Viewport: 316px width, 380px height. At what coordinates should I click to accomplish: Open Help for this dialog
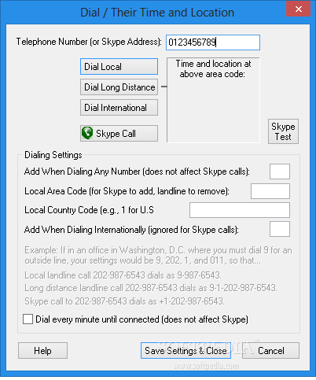pyautogui.click(x=42, y=350)
